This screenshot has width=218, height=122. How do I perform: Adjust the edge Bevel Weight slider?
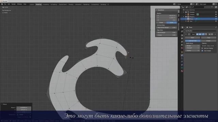click(167, 33)
